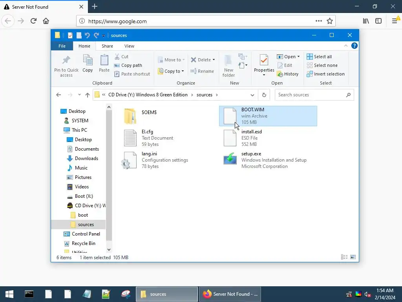
Task: Click quick access Properties icon in title bar
Action: pos(70,35)
